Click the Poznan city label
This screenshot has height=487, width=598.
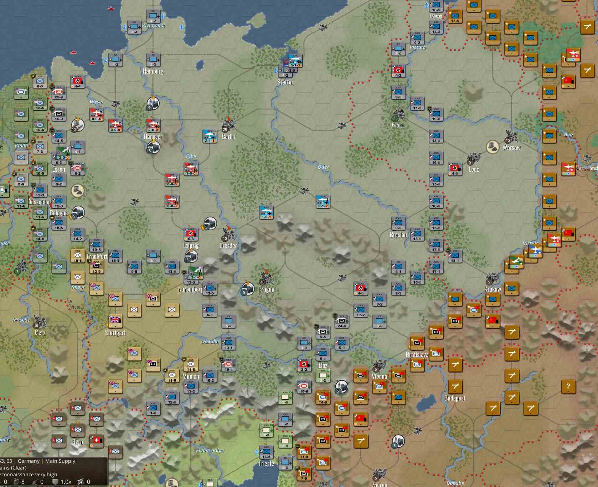pos(398,125)
